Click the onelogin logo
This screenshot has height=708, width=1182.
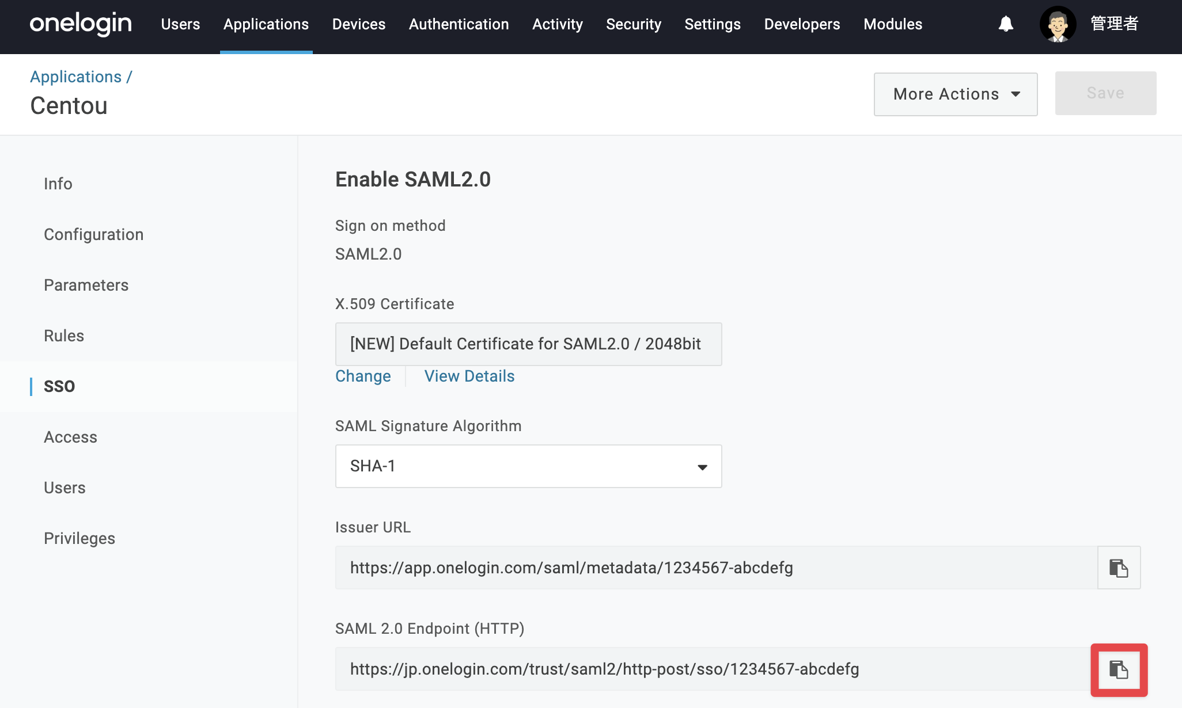81,24
